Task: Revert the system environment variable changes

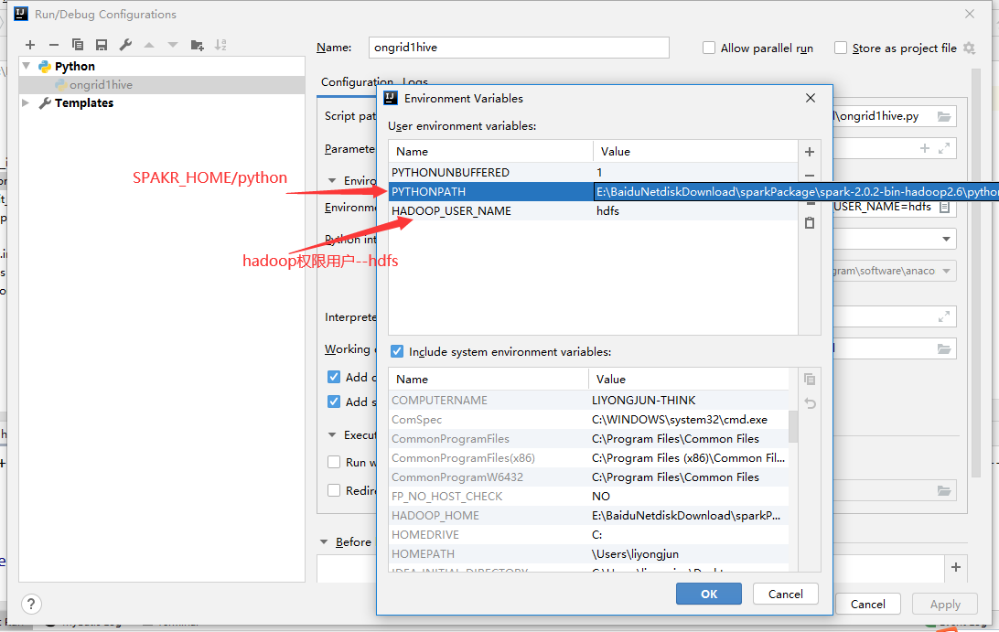Action: (810, 403)
